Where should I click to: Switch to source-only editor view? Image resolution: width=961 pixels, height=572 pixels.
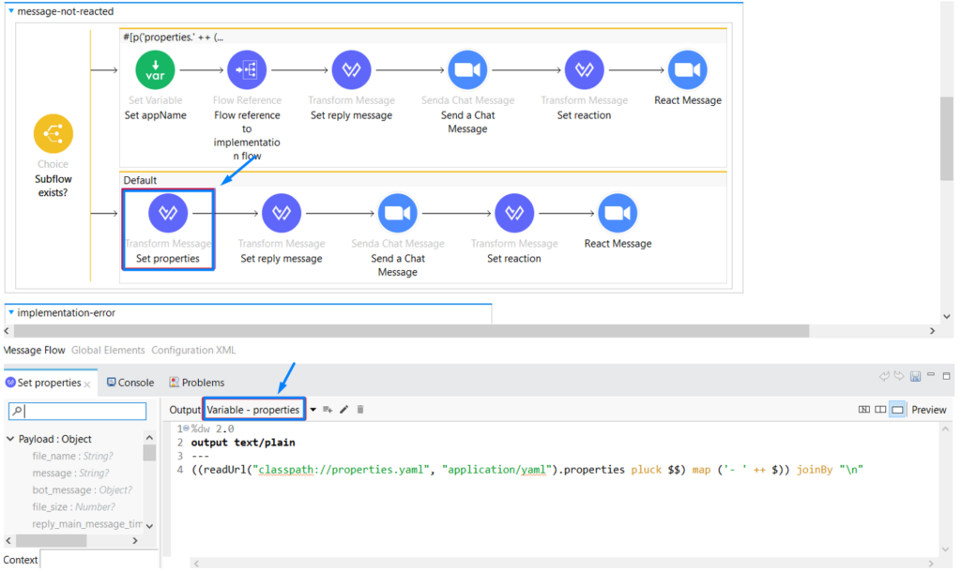click(862, 409)
